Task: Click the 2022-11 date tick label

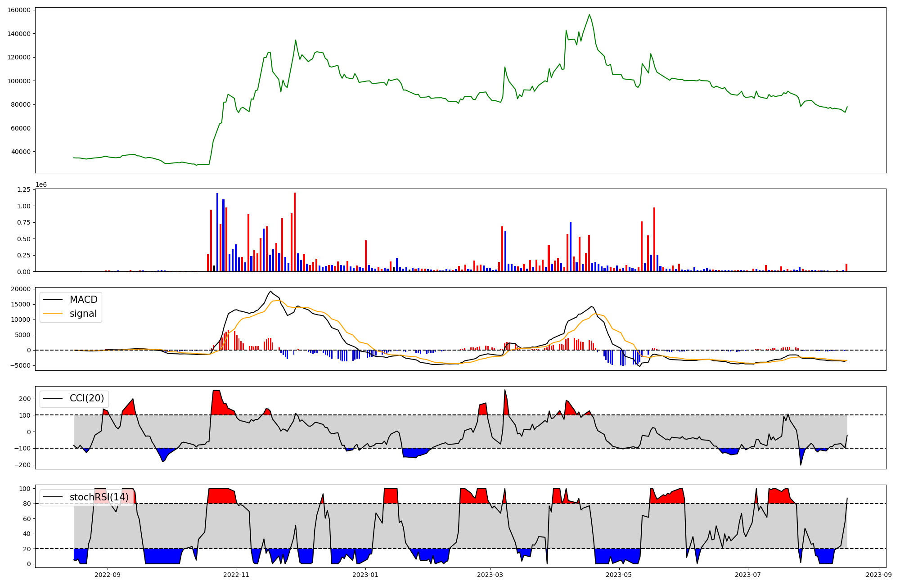Action: (x=236, y=575)
